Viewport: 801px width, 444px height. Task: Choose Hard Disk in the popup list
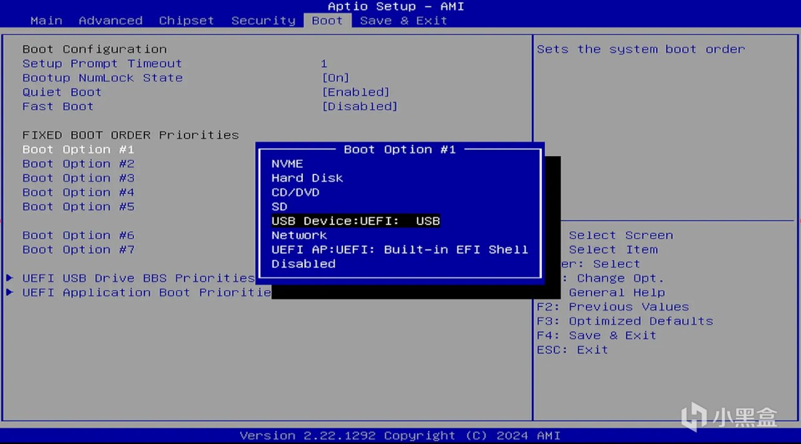pyautogui.click(x=307, y=178)
